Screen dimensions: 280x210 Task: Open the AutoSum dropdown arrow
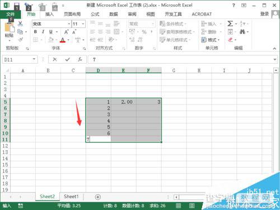236,24
